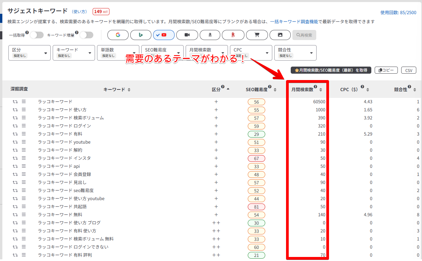This screenshot has height=261, width=422.
Task: Select the image search source button
Action: pos(280,35)
